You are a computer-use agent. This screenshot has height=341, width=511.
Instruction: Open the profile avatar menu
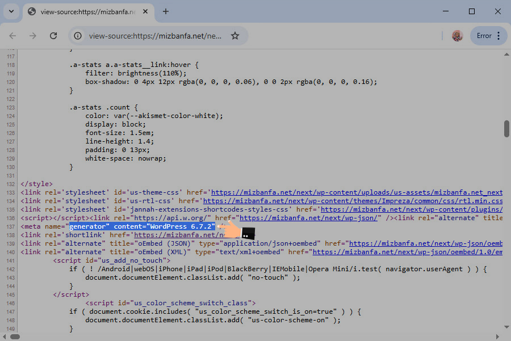click(x=457, y=36)
